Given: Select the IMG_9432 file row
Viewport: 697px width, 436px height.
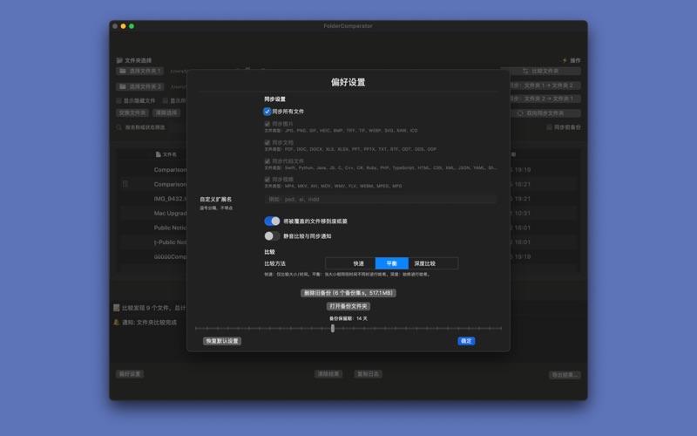Looking at the screenshot, I should [152, 199].
